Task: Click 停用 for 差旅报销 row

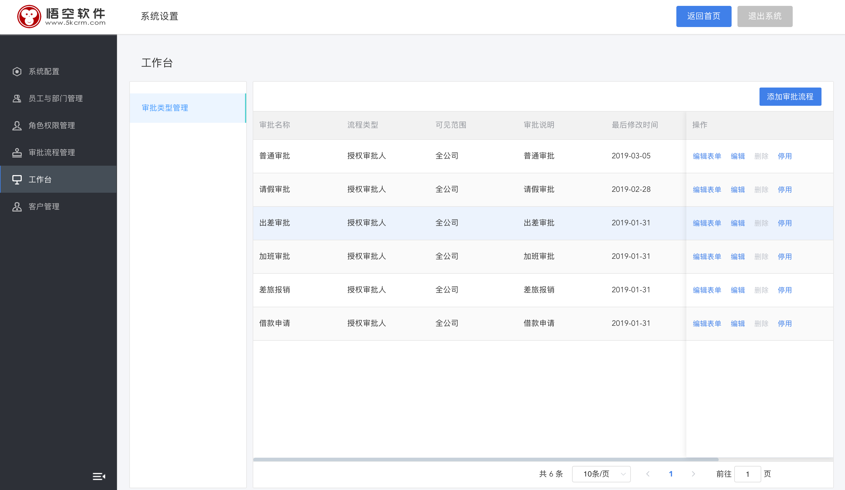Action: [785, 290]
